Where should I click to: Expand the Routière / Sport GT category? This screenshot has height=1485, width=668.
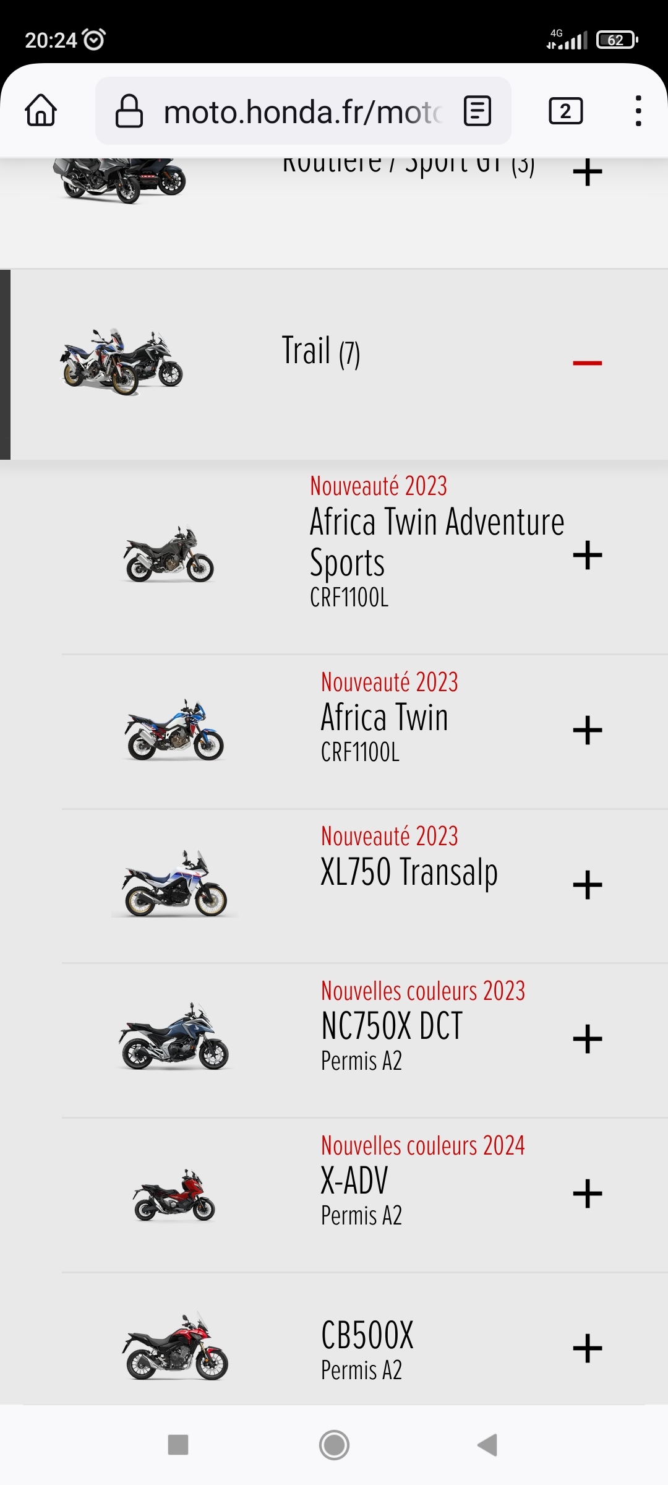[587, 173]
